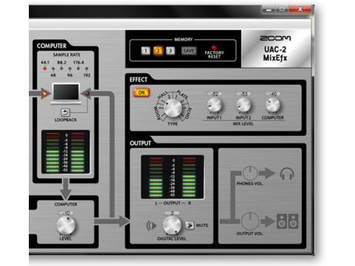Click the INPUT1 mix level knob
This screenshot has height=266, width=355.
pos(214,105)
